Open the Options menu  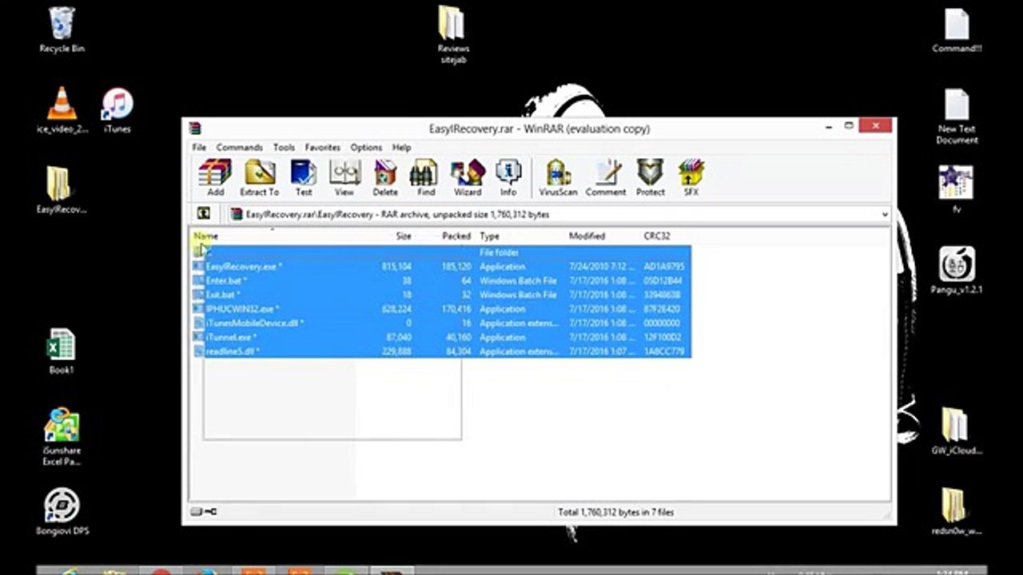366,148
